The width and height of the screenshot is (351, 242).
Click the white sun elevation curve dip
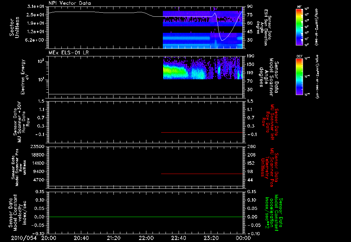222,40
